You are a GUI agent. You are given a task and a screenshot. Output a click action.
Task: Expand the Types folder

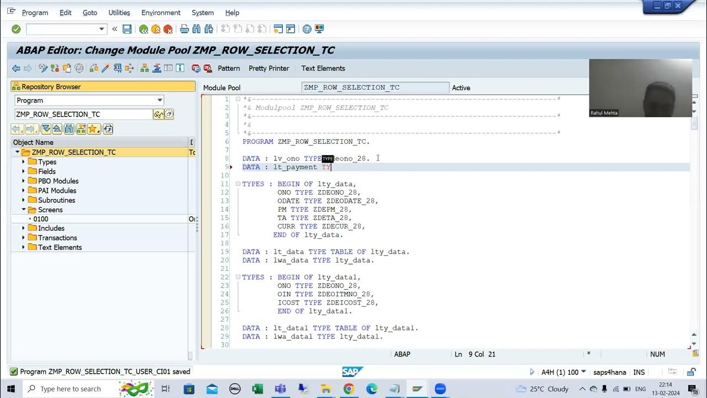(24, 162)
